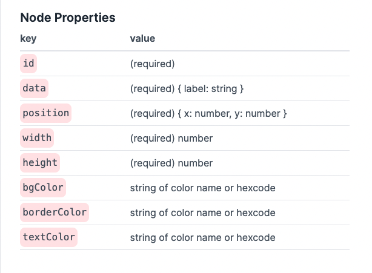Select the 'borderColor' code tag
The width and height of the screenshot is (372, 273).
(55, 212)
